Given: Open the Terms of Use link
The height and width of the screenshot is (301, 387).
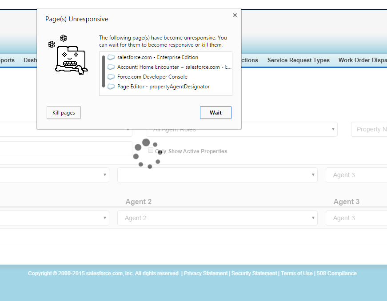Looking at the screenshot, I should 297,273.
